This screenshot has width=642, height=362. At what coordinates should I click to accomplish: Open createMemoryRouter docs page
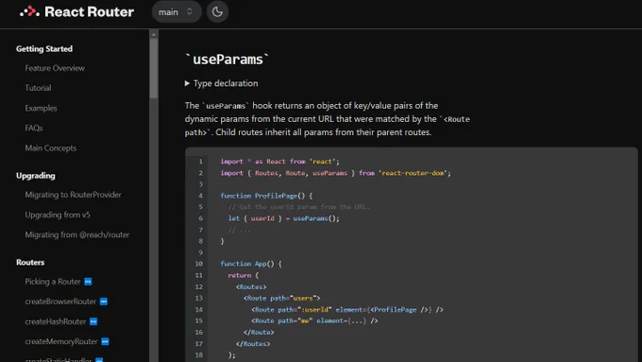61,341
